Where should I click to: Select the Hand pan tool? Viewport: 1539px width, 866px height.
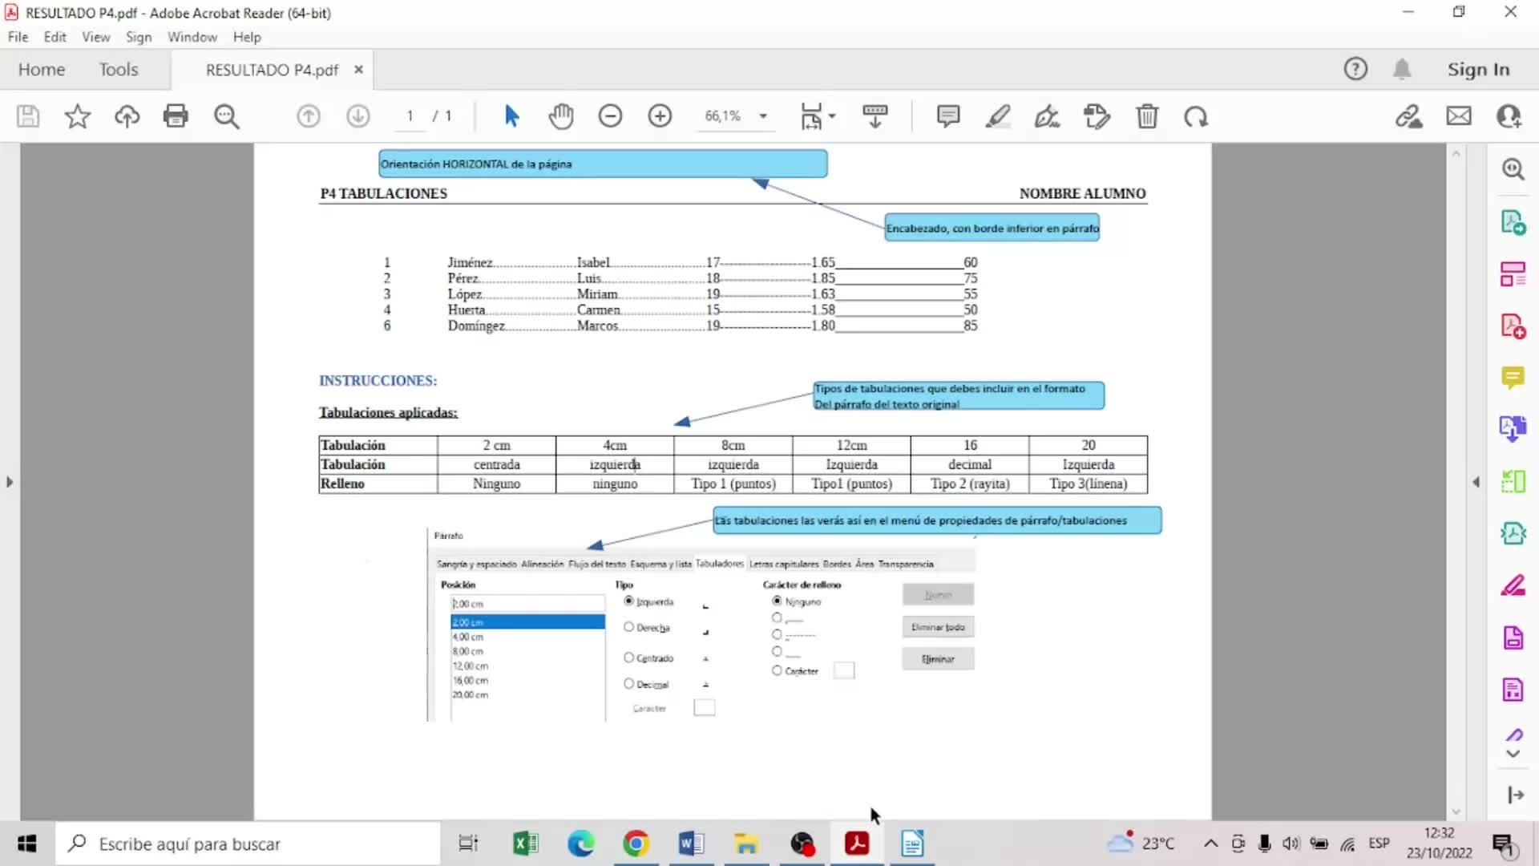point(561,116)
